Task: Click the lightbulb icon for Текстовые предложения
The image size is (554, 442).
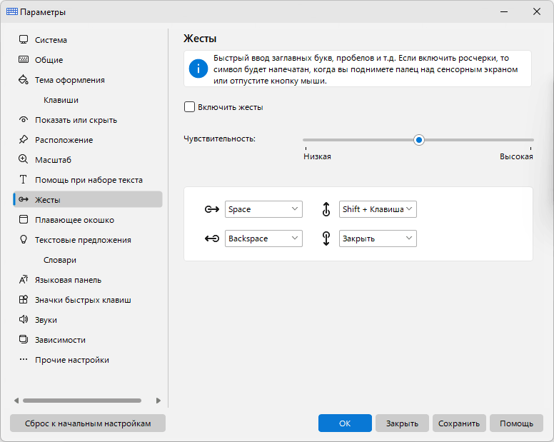Action: pos(24,239)
